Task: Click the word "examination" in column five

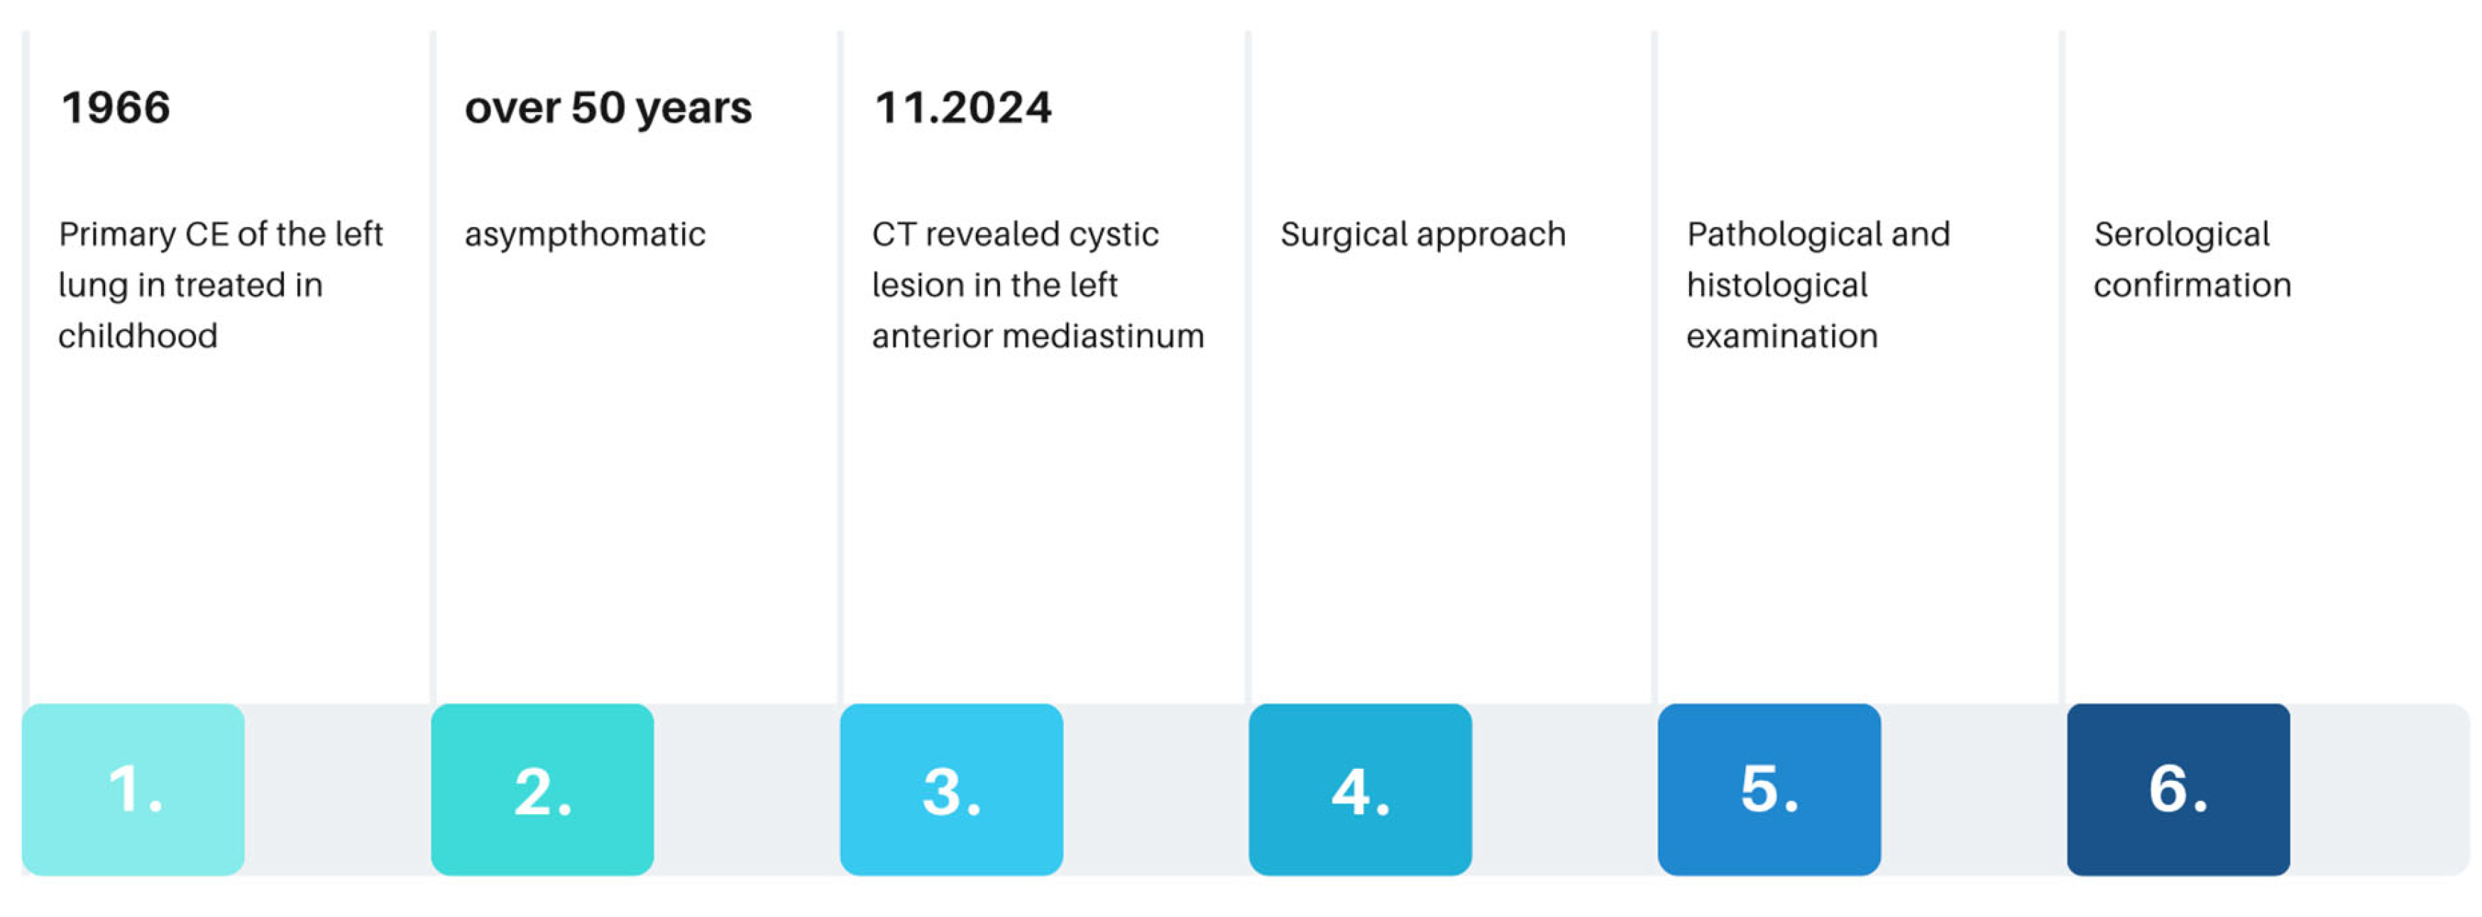Action: pyautogui.click(x=1781, y=336)
